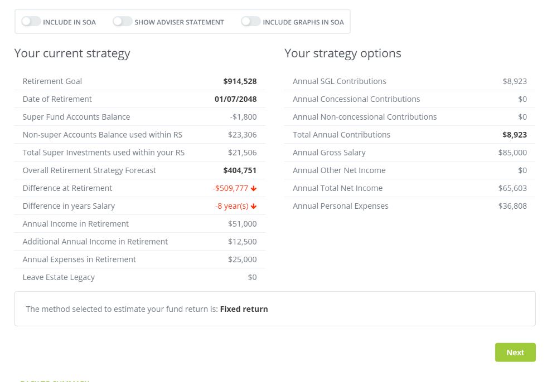
Task: Click red arrow beside Difference in years Salary
Action: pyautogui.click(x=254, y=206)
